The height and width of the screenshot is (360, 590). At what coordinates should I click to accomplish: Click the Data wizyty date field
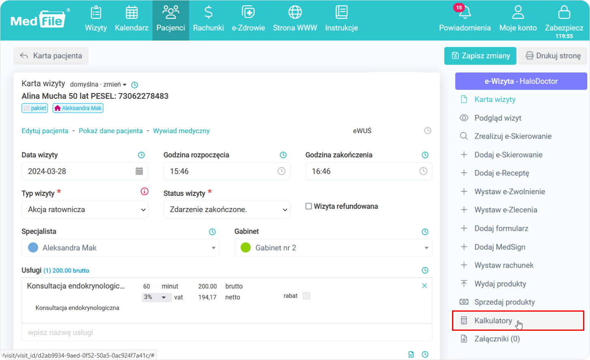point(85,171)
